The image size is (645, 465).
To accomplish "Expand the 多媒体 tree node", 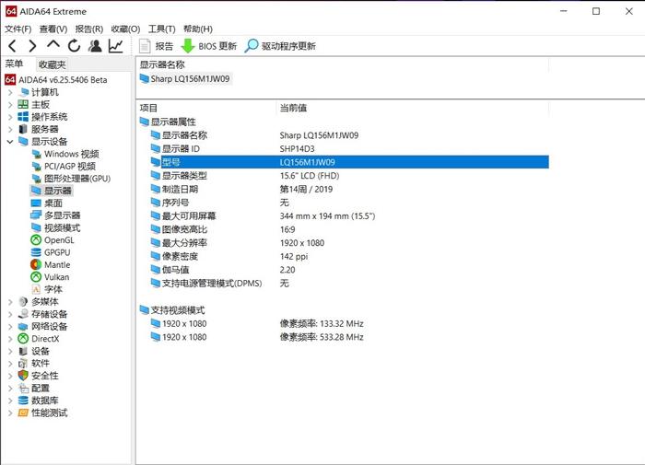I will pyautogui.click(x=10, y=302).
